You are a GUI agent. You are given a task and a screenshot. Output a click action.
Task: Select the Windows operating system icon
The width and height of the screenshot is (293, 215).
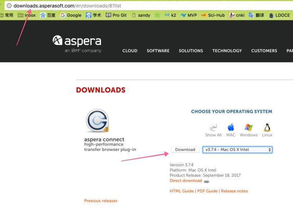point(249,130)
